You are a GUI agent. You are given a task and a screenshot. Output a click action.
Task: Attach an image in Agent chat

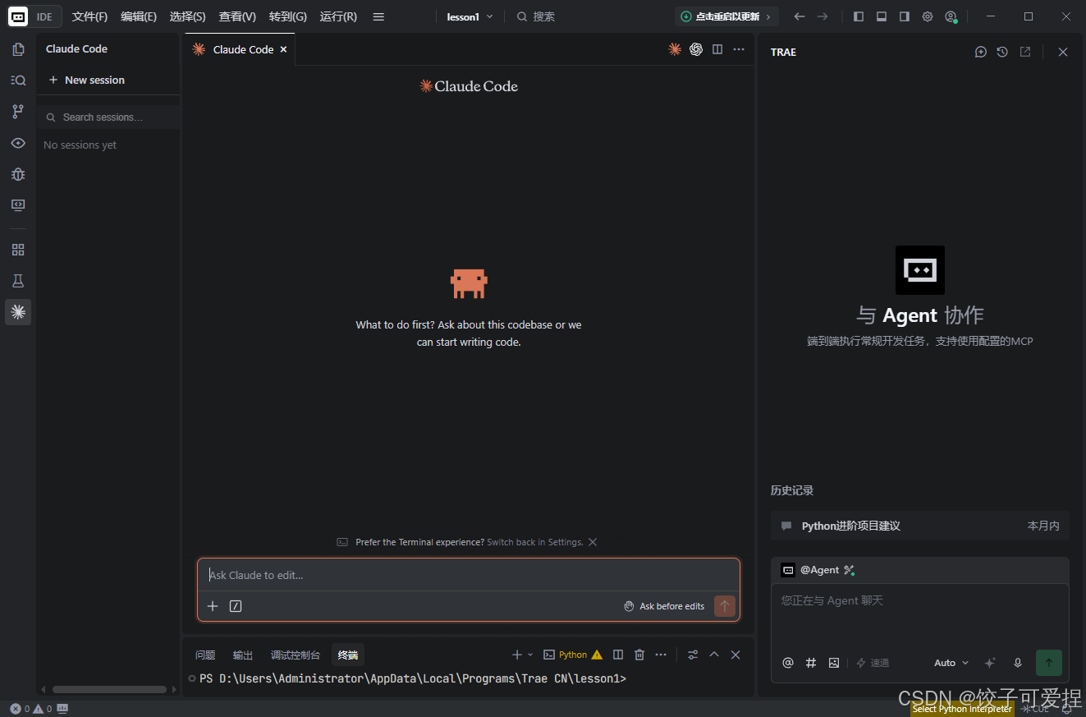(834, 663)
